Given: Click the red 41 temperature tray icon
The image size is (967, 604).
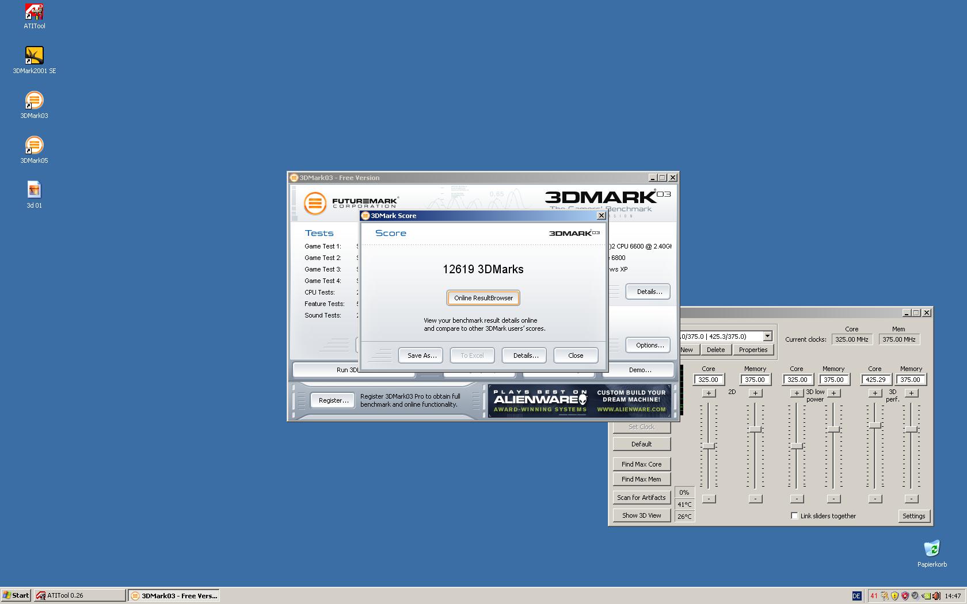Looking at the screenshot, I should pos(874,596).
